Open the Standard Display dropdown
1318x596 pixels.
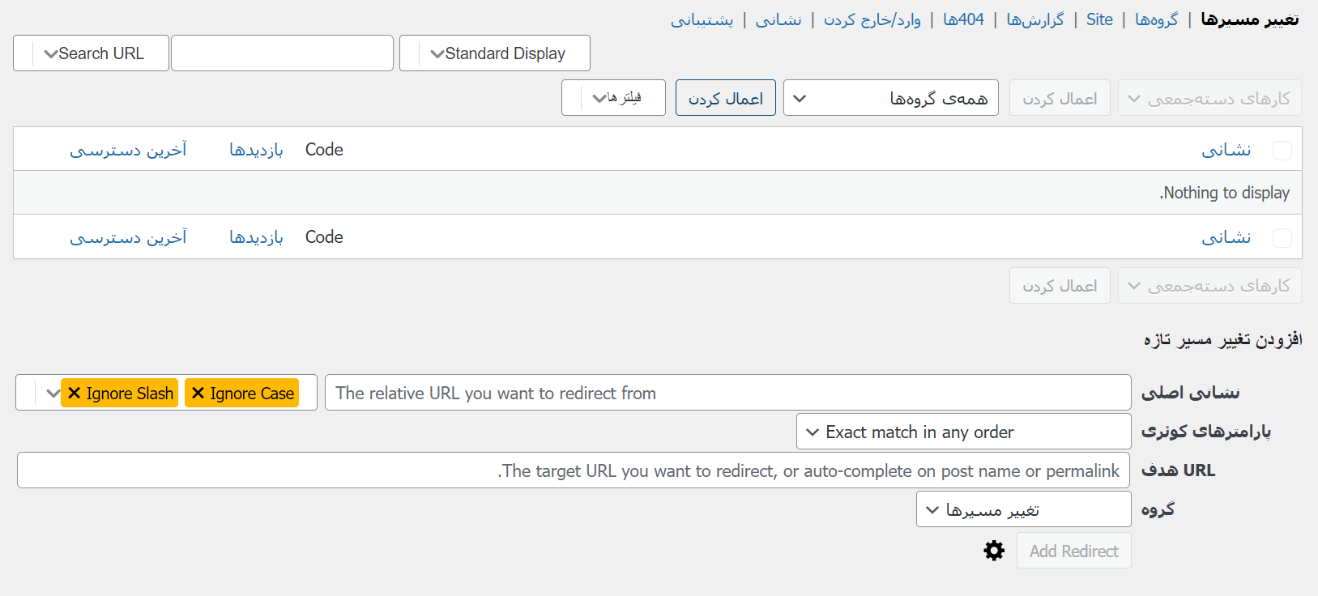pos(494,53)
